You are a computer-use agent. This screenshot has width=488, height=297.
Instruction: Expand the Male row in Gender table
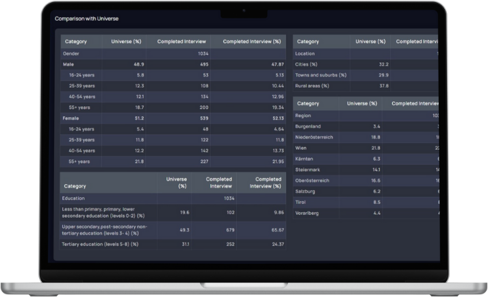70,64
